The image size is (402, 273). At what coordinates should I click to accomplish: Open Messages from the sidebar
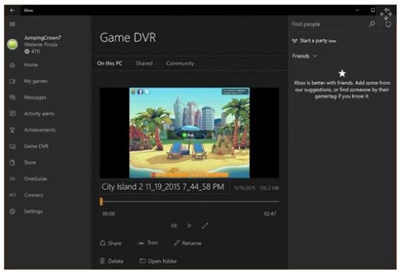[35, 97]
